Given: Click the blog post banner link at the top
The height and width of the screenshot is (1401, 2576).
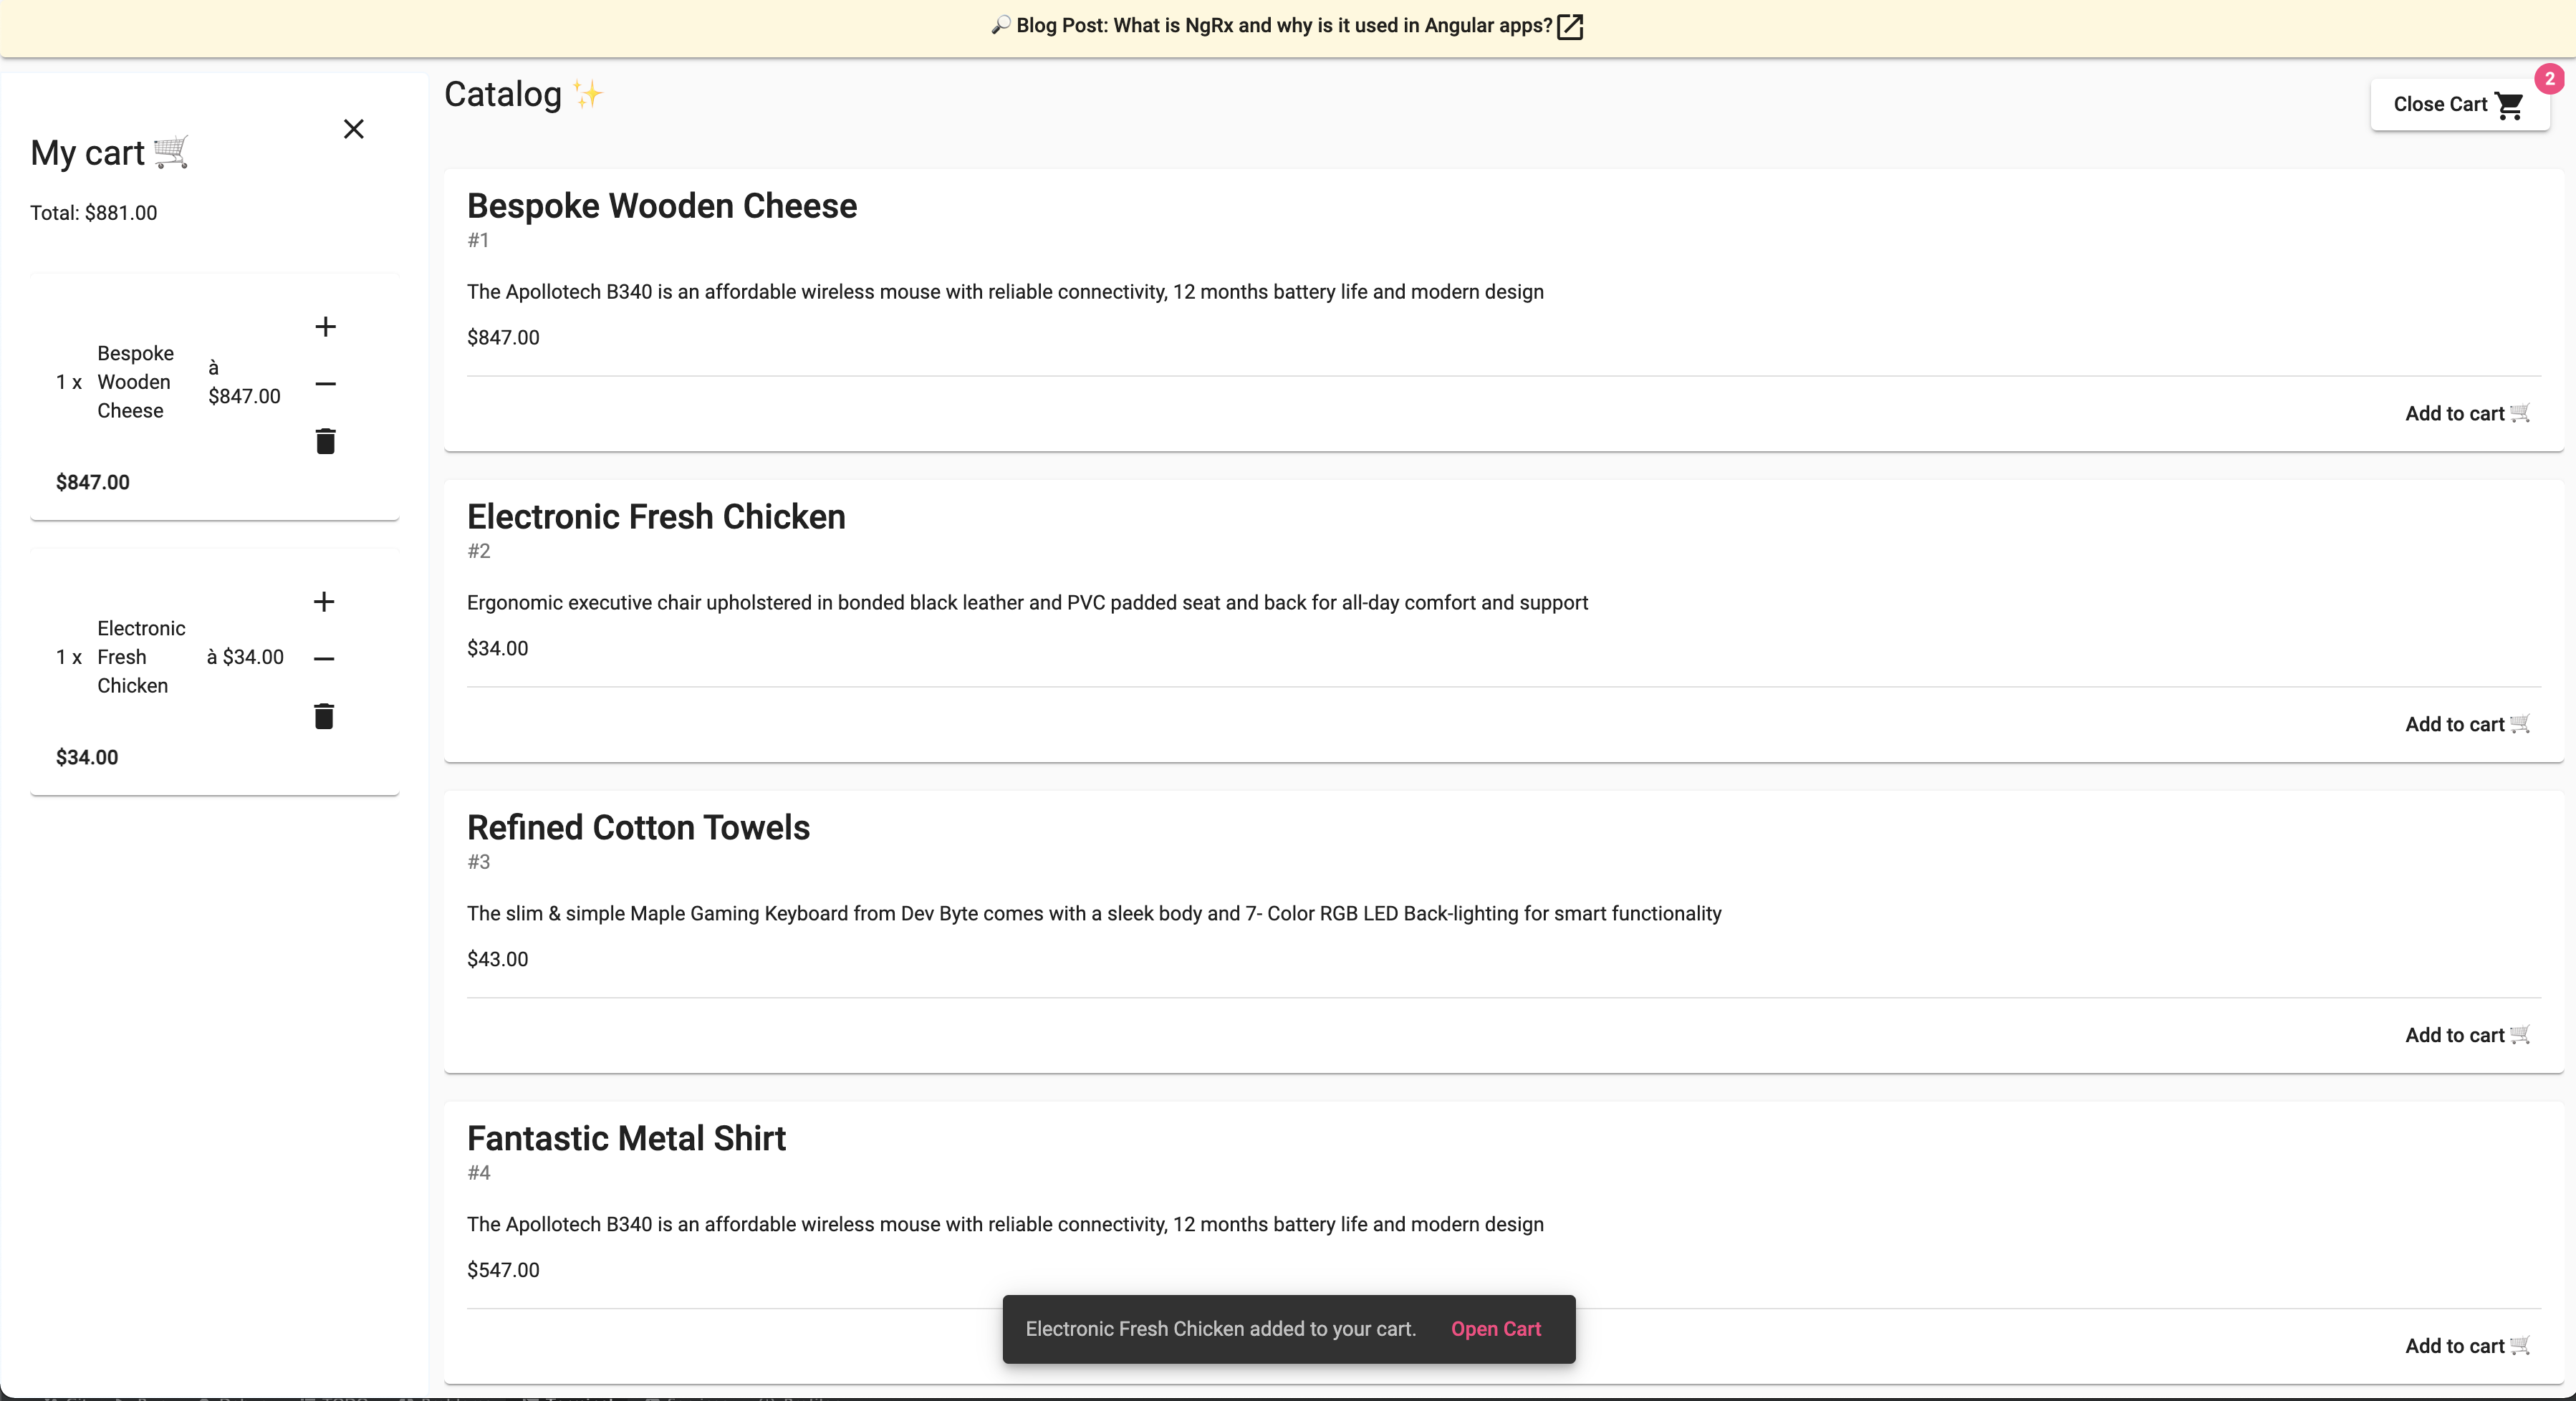Looking at the screenshot, I should (x=1287, y=26).
